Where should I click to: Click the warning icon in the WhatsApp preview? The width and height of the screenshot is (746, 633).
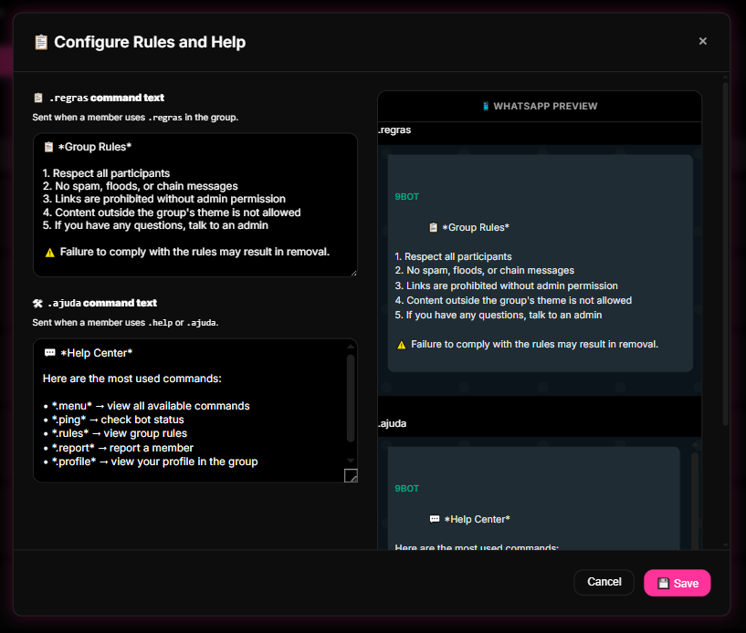coord(402,345)
